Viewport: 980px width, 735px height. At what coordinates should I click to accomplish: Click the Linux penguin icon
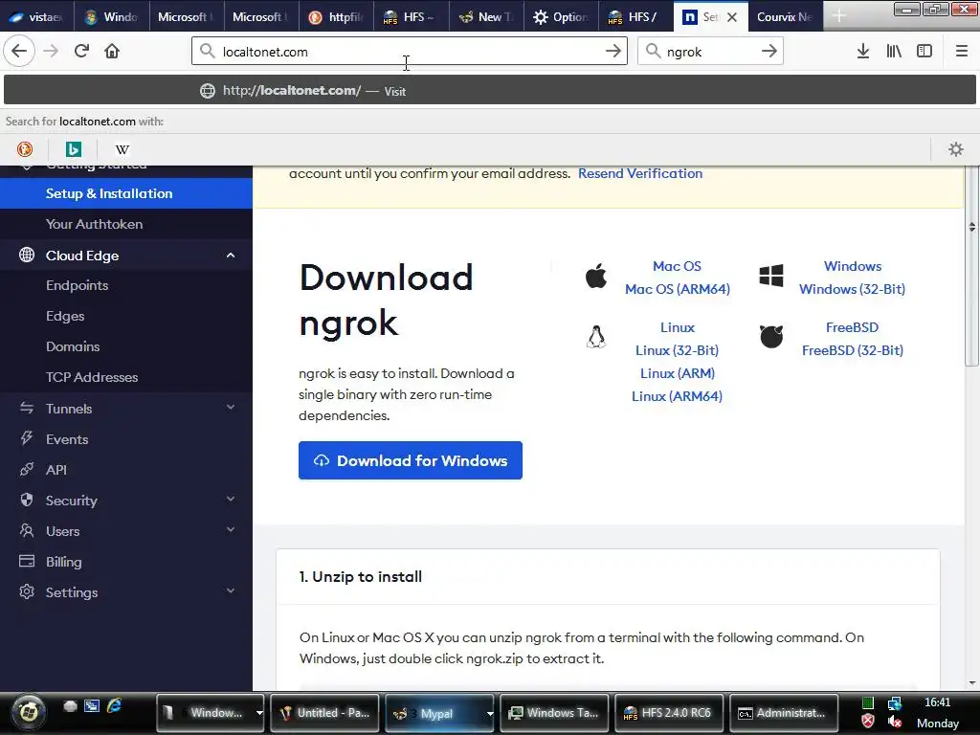click(596, 337)
